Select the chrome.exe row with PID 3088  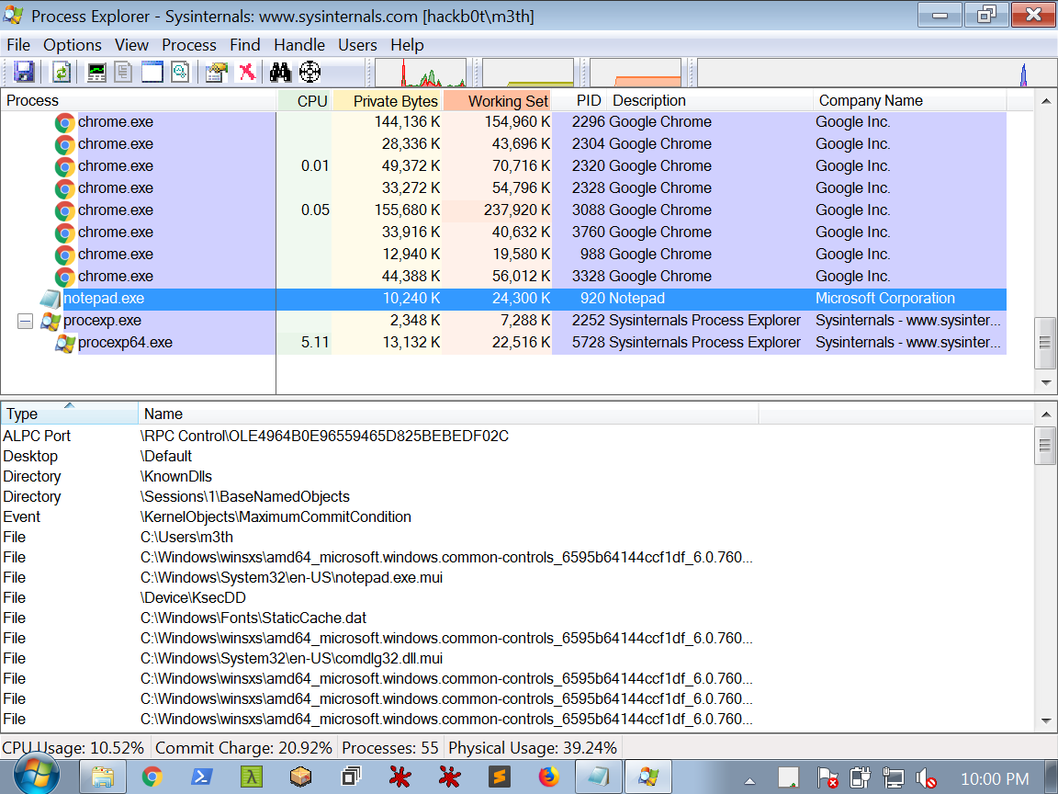click(503, 210)
